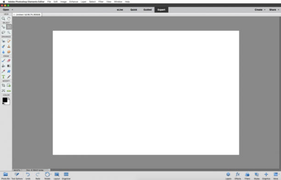Expand the arrow next to Open
This screenshot has height=180, width=281.
click(x=12, y=10)
